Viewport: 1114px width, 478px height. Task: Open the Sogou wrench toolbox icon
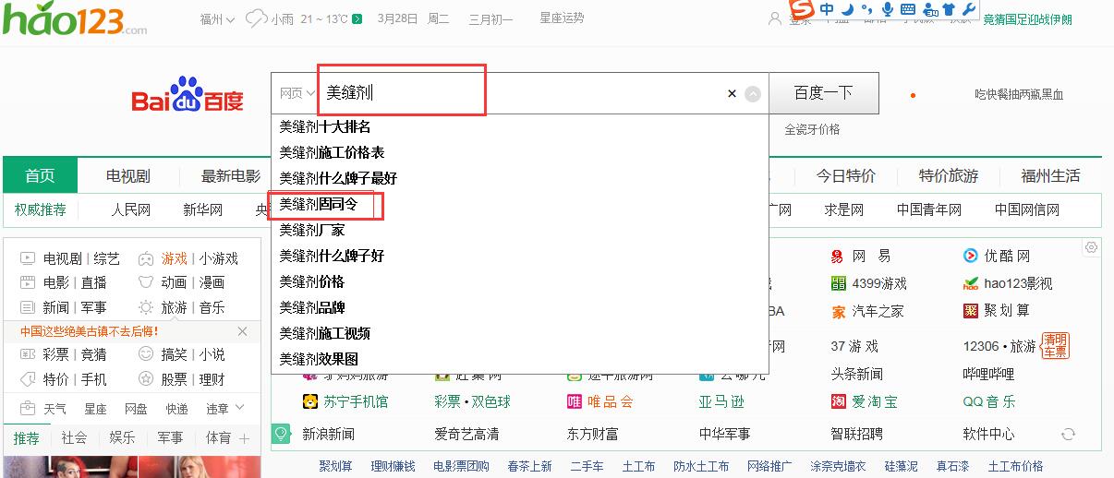click(969, 9)
